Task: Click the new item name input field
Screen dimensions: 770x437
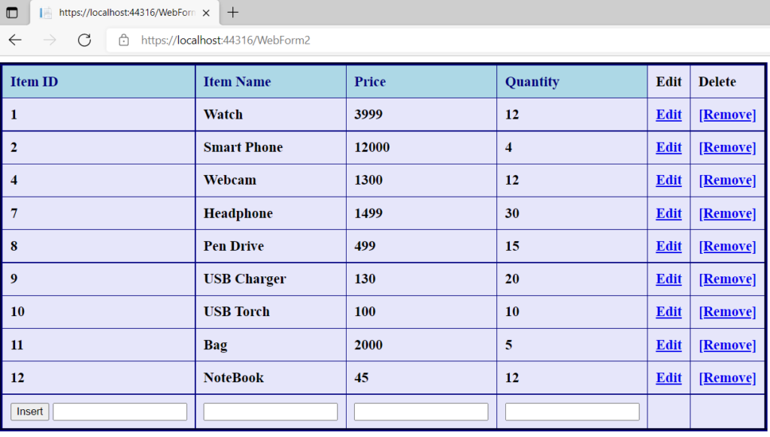Action: click(x=271, y=410)
